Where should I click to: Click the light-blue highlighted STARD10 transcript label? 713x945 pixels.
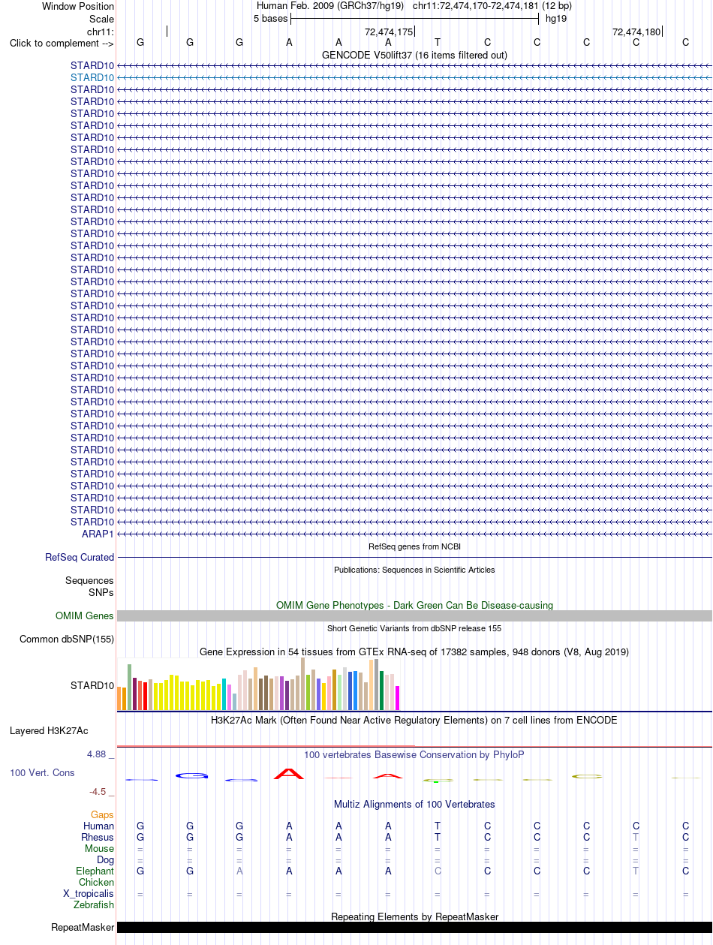[92, 77]
